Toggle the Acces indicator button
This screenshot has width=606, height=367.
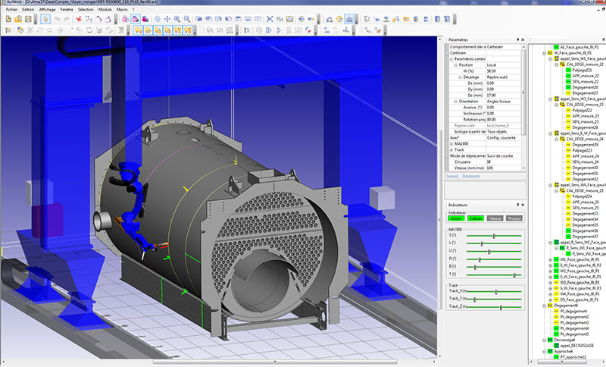coord(457,218)
